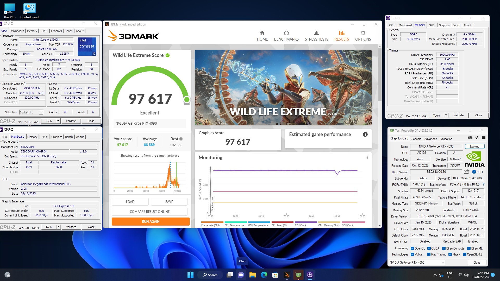Switch to Mainboard tab in top-left CPU-Z
This screenshot has width=500, height=281.
pos(17,31)
